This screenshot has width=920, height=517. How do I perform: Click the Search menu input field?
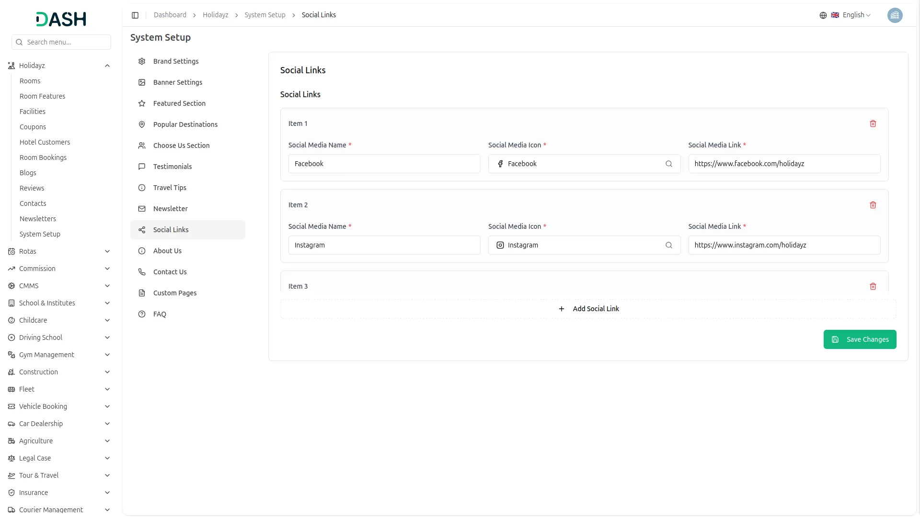(x=61, y=42)
